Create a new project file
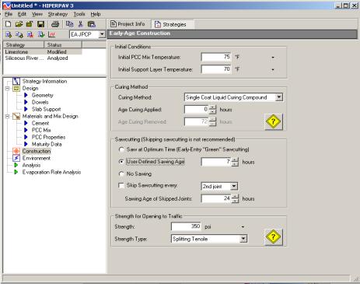Viewport: 360px width, 284px height. click(9, 24)
